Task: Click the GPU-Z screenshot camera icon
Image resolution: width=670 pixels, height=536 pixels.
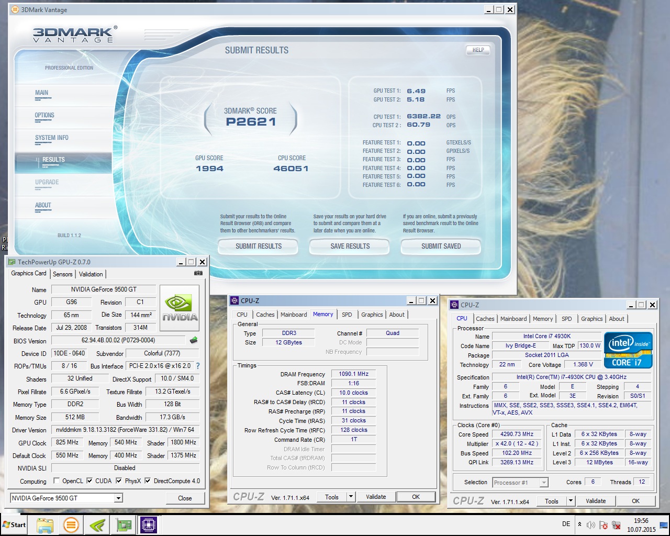Action: click(198, 273)
